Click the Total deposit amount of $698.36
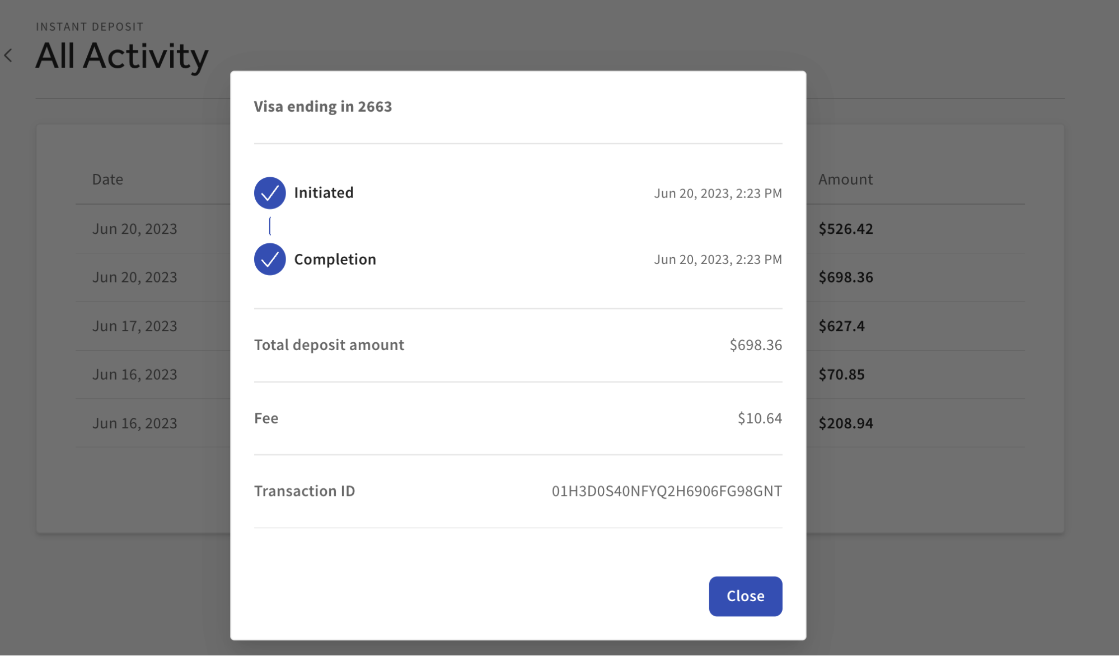 [755, 344]
